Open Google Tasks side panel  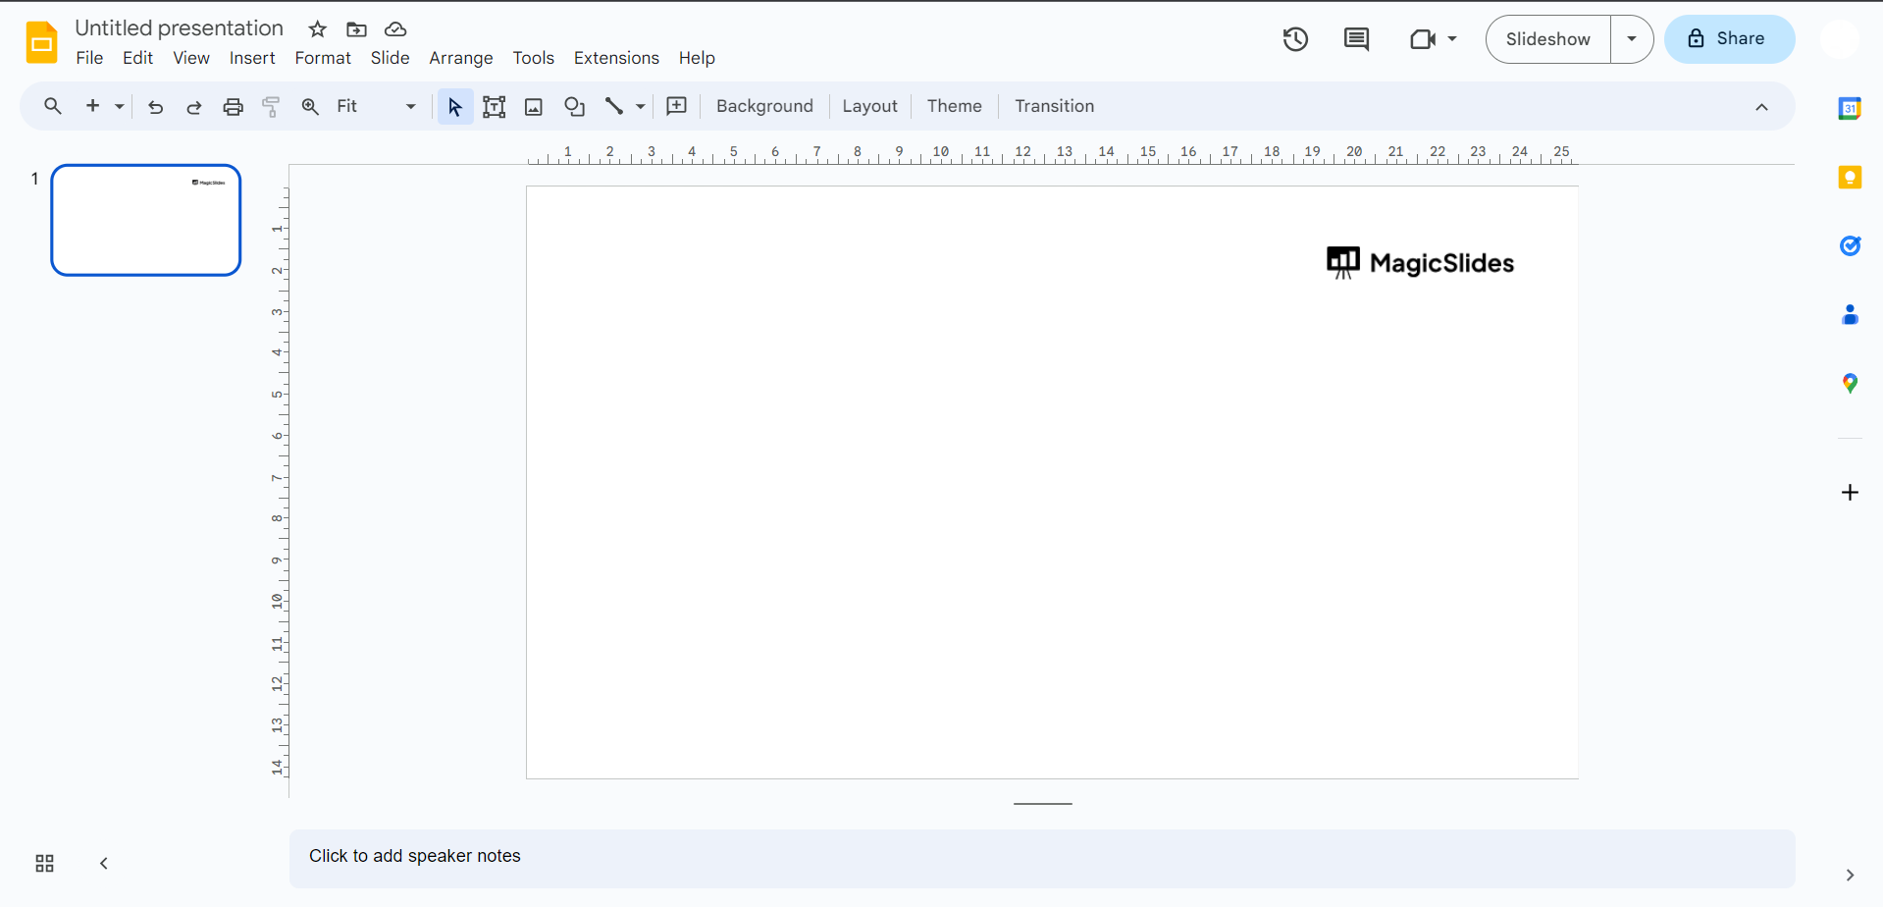1850,245
